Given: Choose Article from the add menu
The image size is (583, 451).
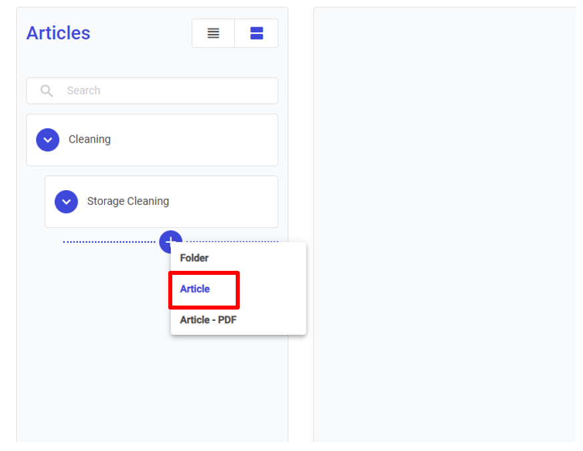Looking at the screenshot, I should pos(195,289).
